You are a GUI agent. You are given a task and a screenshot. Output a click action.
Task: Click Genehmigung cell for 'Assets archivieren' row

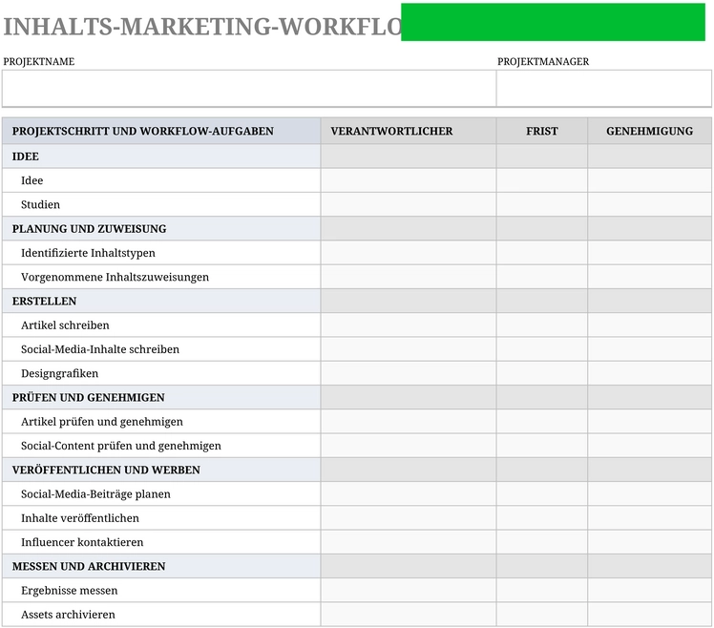(649, 615)
